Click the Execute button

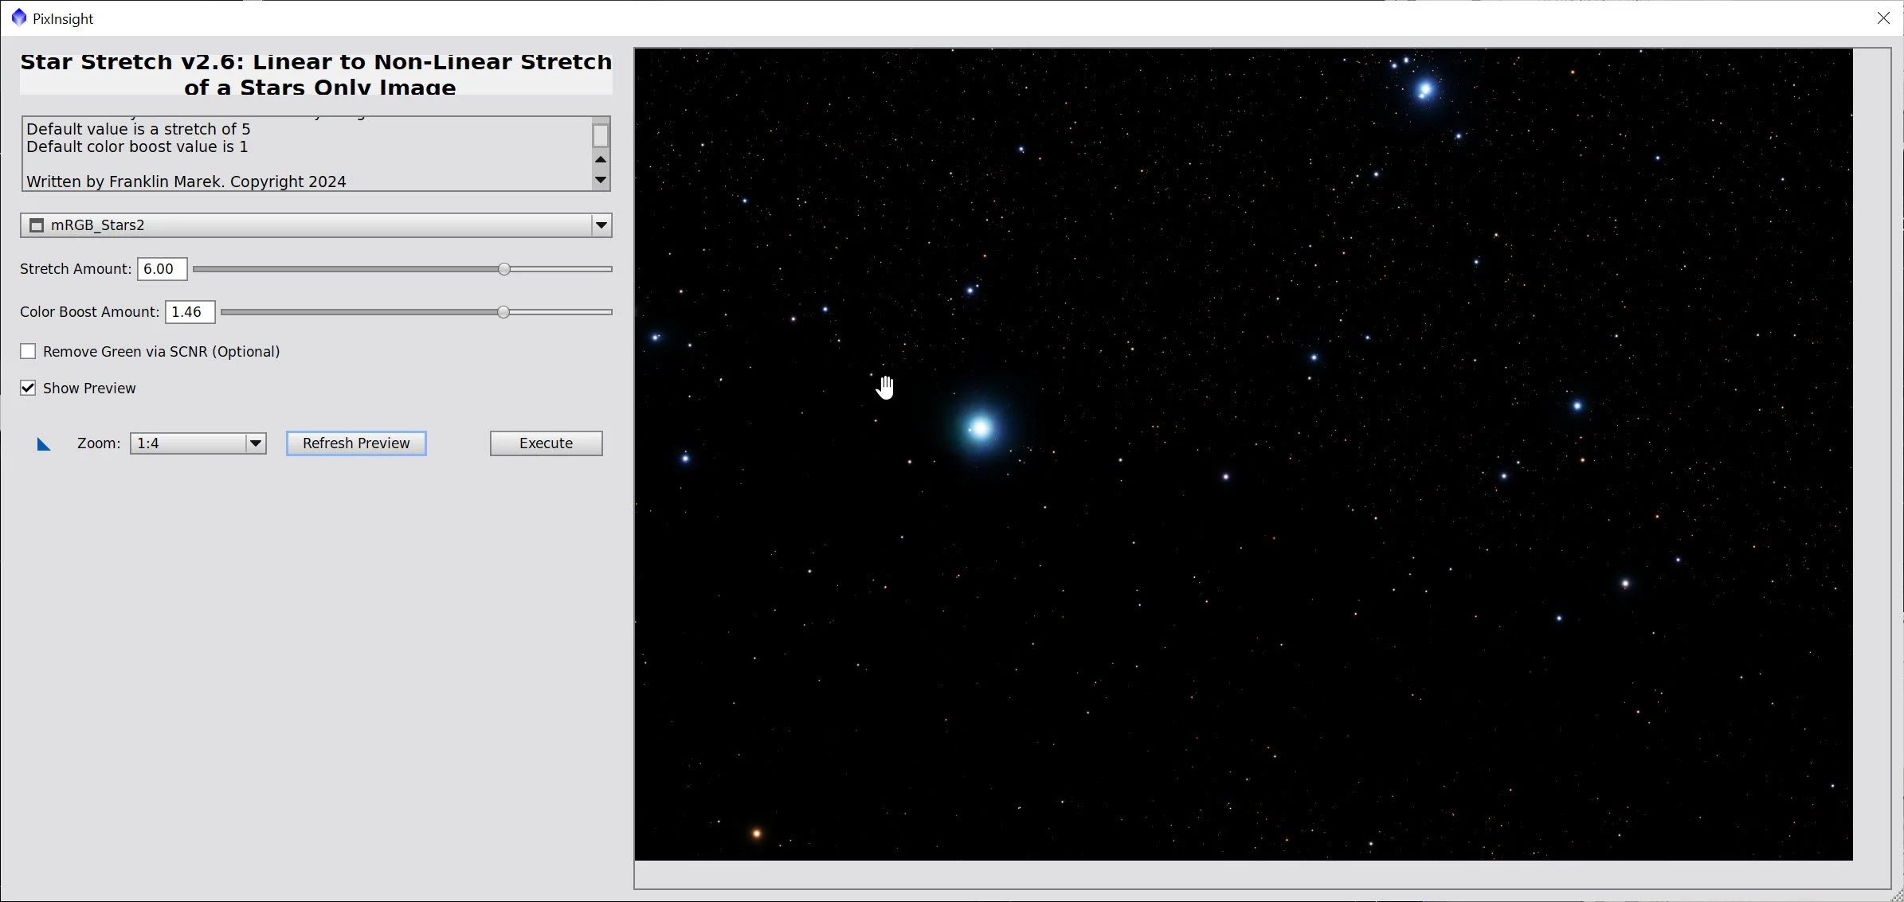pyautogui.click(x=546, y=443)
